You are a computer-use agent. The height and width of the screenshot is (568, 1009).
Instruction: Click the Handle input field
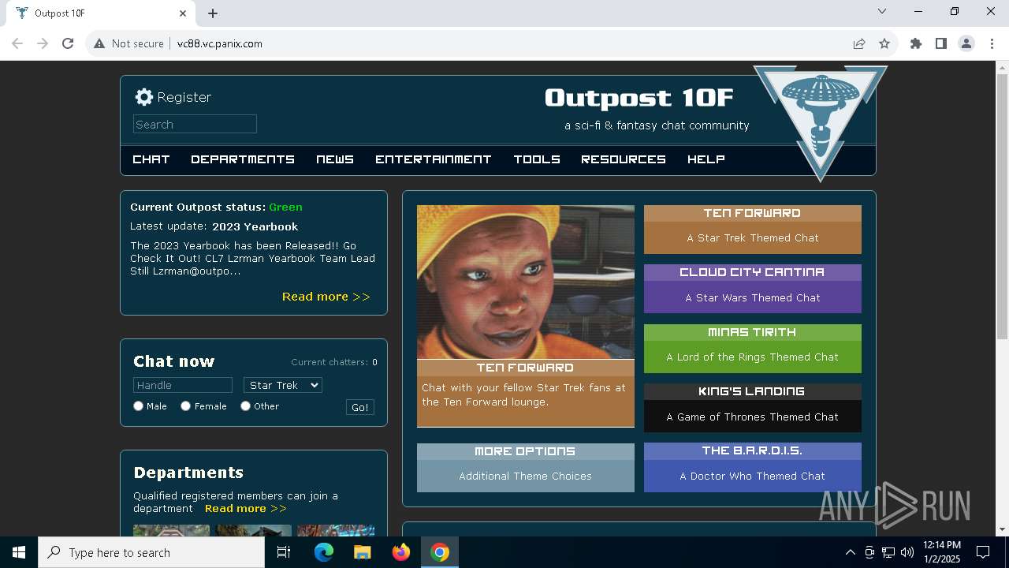(183, 385)
